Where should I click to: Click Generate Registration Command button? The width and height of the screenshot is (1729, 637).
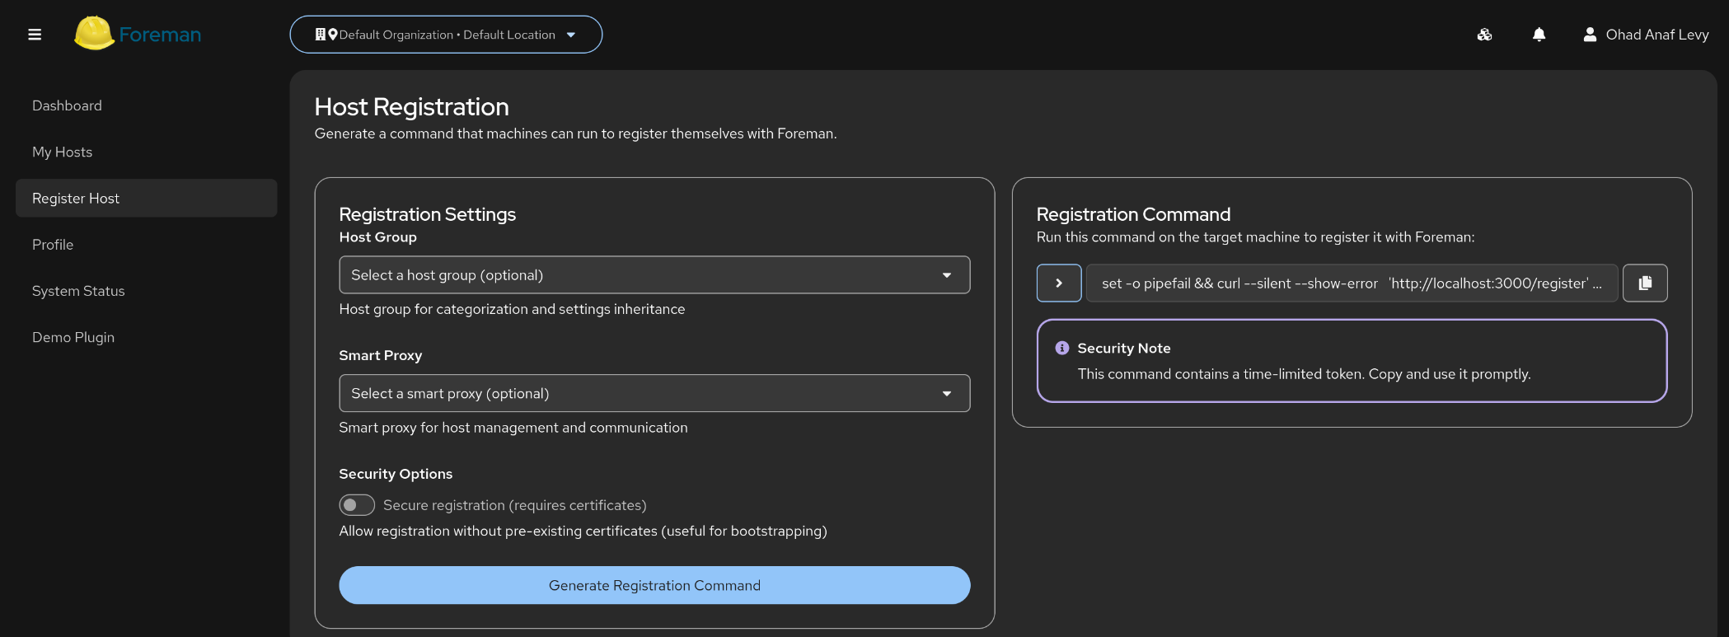[x=654, y=586]
